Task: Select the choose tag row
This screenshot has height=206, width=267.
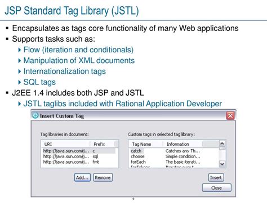Action: (173, 156)
